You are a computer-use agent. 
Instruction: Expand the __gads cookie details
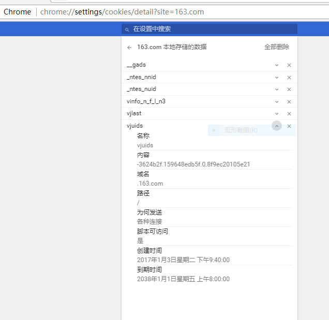pyautogui.click(x=277, y=65)
